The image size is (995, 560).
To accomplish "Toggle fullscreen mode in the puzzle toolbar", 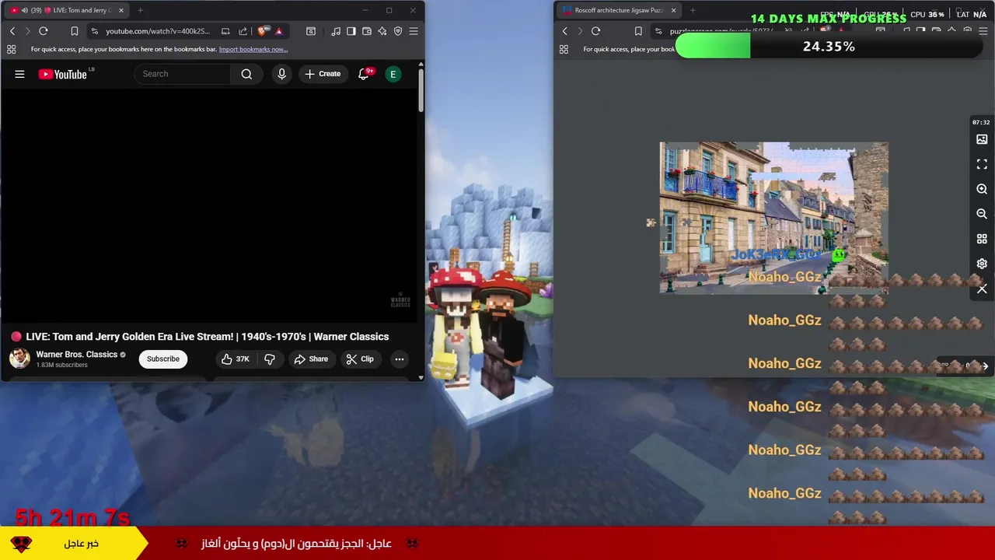I will 982,164.
